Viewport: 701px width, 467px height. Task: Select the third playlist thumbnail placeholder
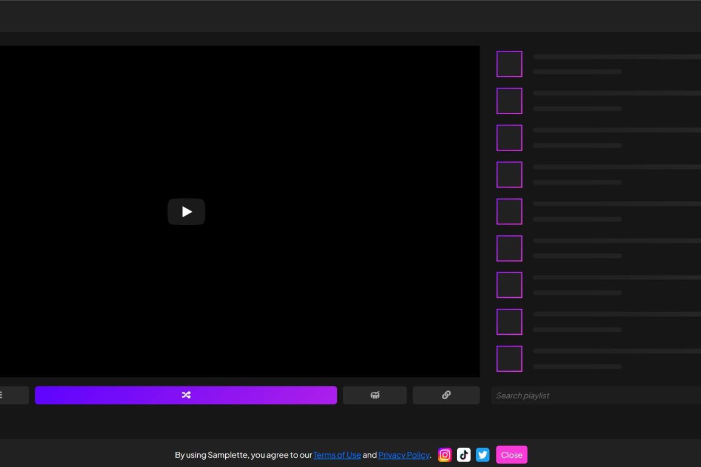point(509,138)
